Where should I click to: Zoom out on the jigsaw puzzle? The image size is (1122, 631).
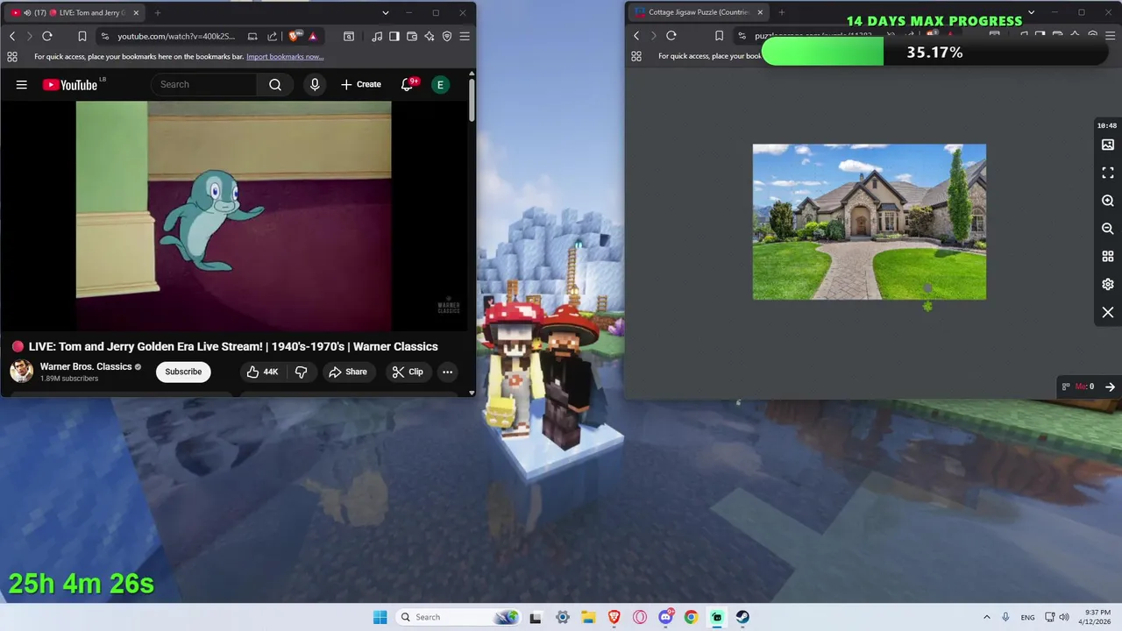(1108, 229)
